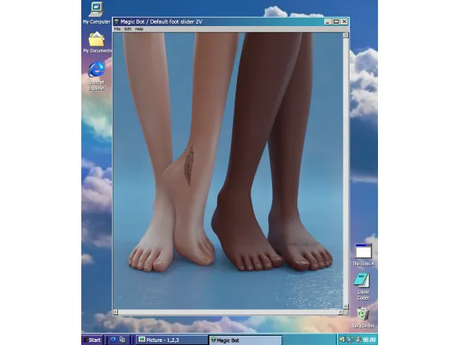Click the network tray icon
Screen dimensions: 460x345
pos(350,340)
